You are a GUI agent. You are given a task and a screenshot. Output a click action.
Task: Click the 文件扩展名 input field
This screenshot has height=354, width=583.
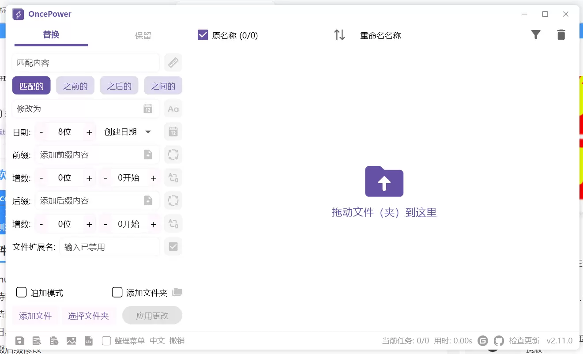109,246
